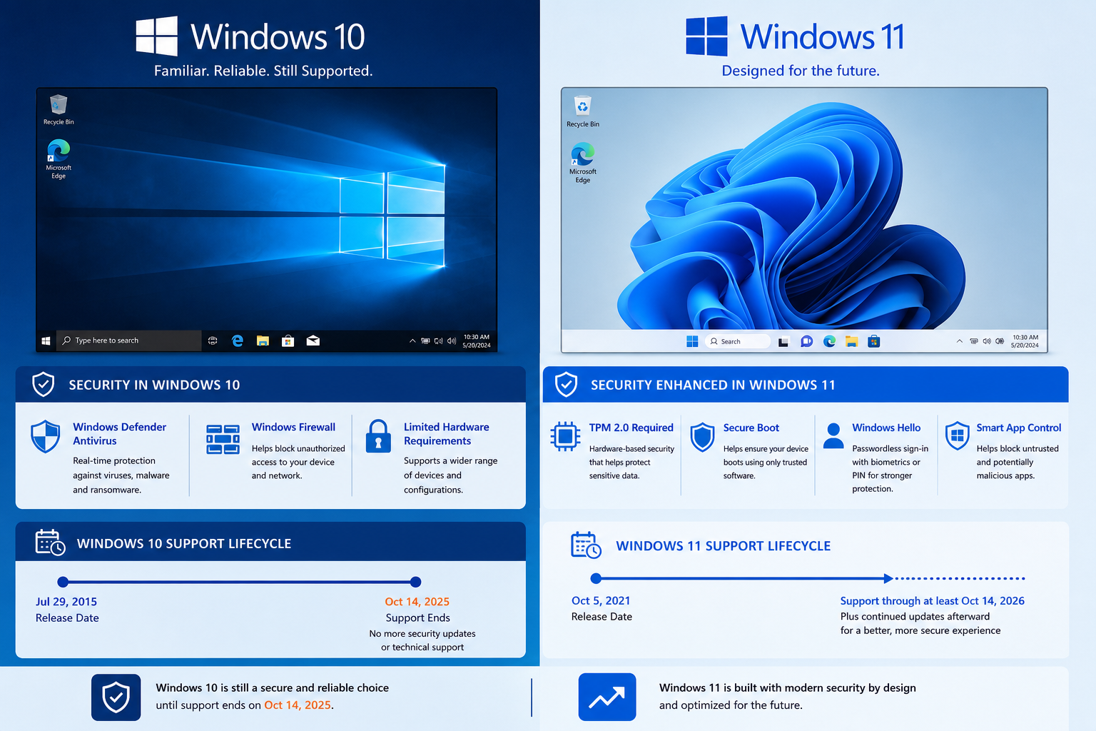The height and width of the screenshot is (731, 1096).
Task: Click the Smart App Control shield icon
Action: coord(958,435)
